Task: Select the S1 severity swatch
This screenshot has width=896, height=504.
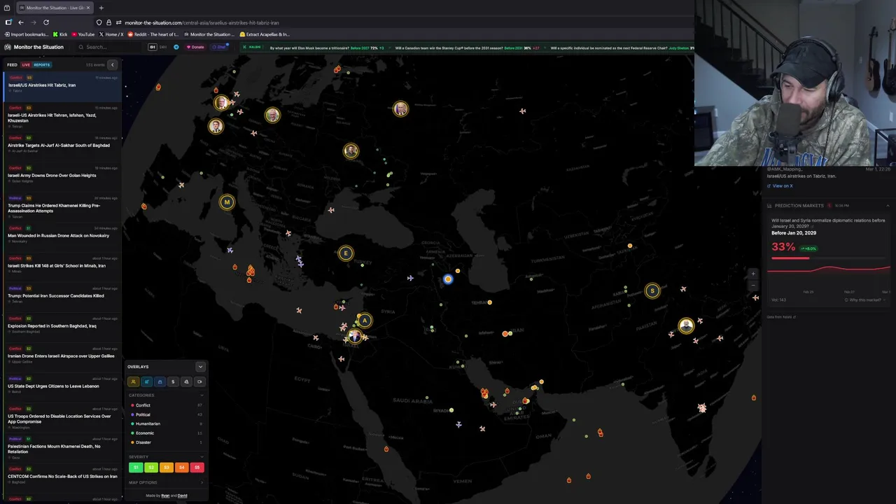Action: coord(136,467)
